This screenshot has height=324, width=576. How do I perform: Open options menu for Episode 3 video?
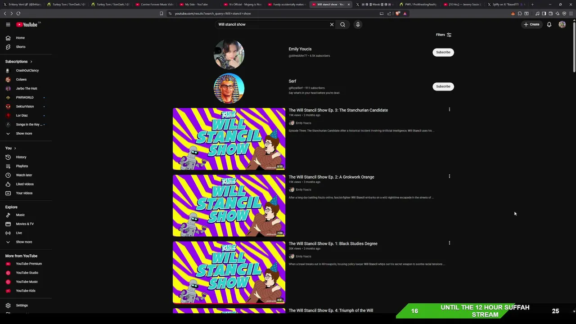(x=449, y=109)
